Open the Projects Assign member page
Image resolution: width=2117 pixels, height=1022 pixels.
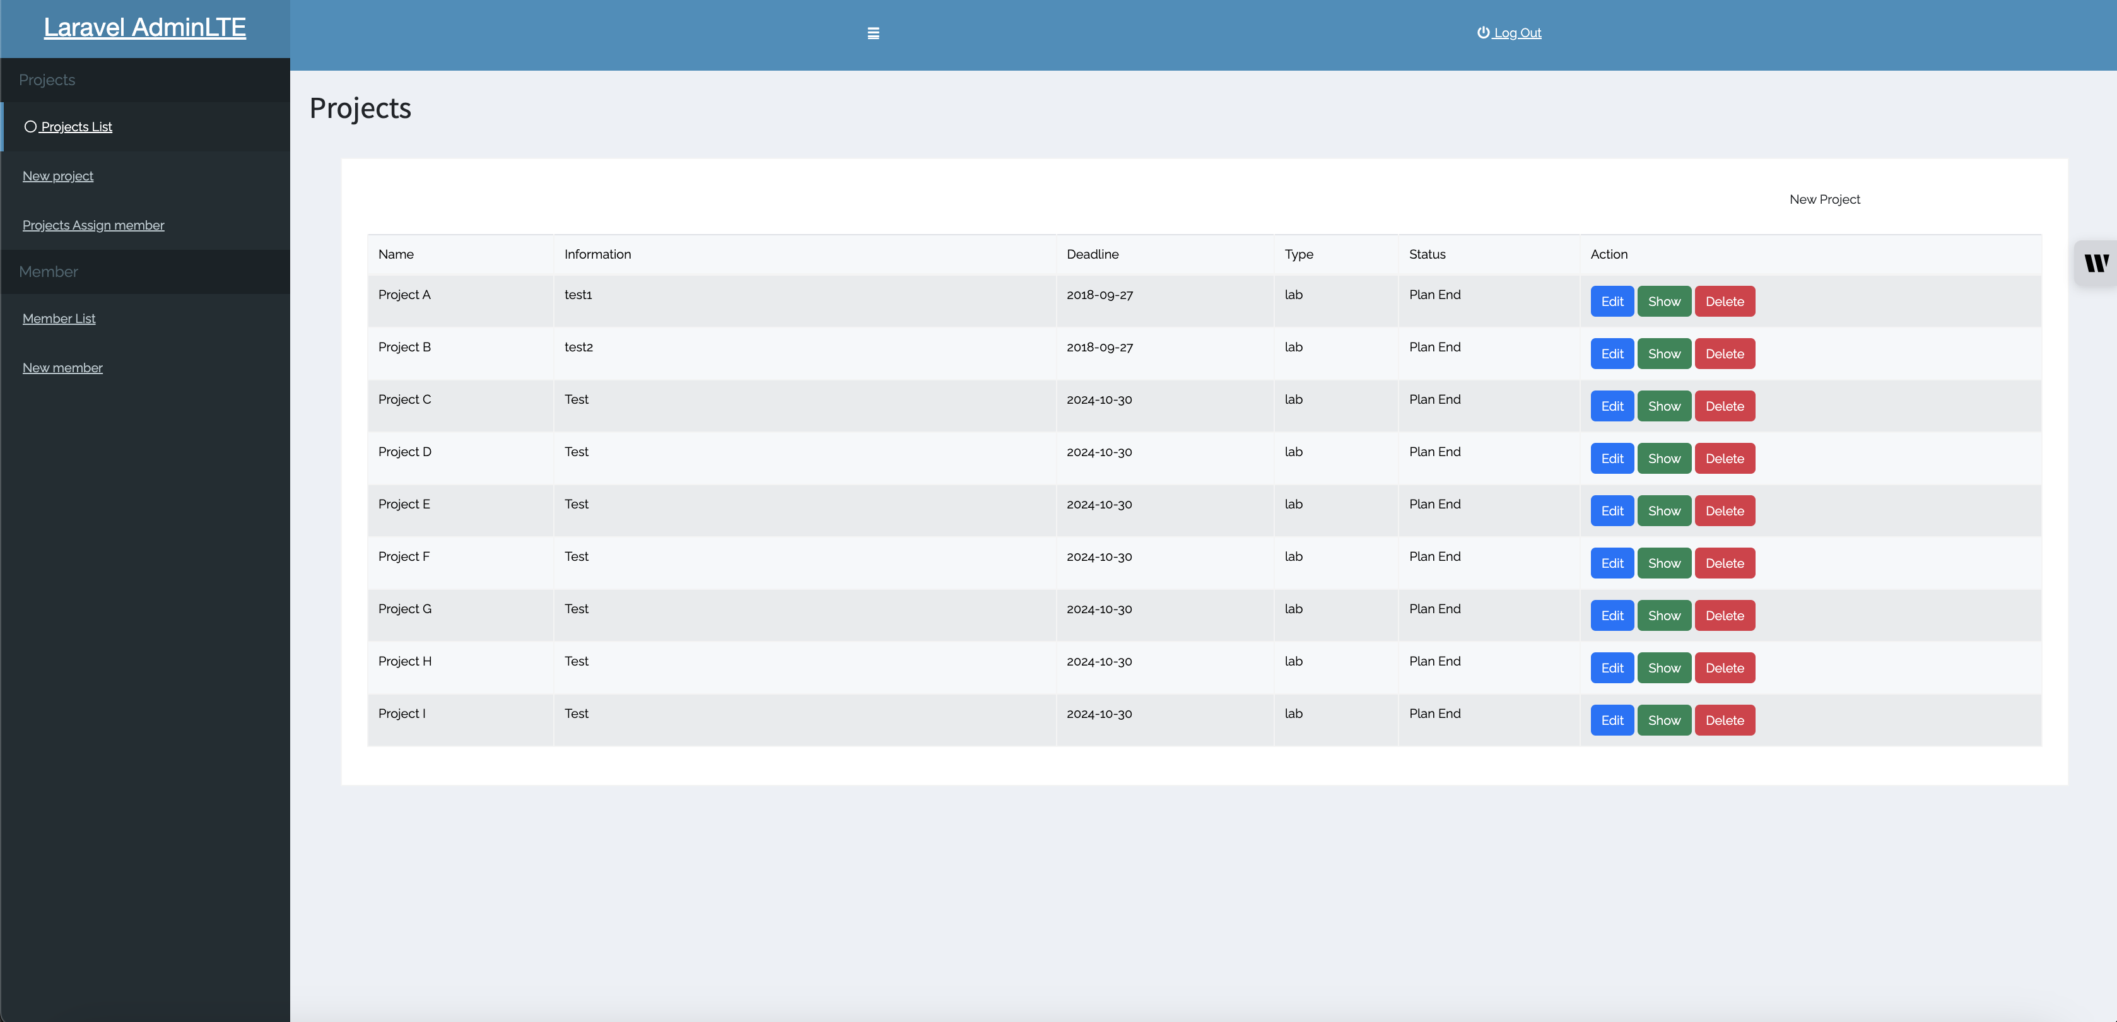93,225
